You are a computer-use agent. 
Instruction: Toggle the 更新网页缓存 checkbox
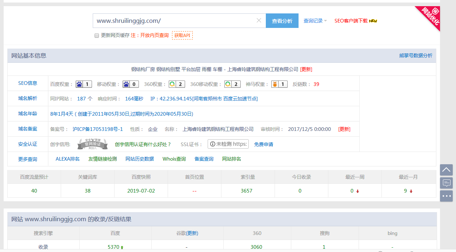tap(97, 36)
